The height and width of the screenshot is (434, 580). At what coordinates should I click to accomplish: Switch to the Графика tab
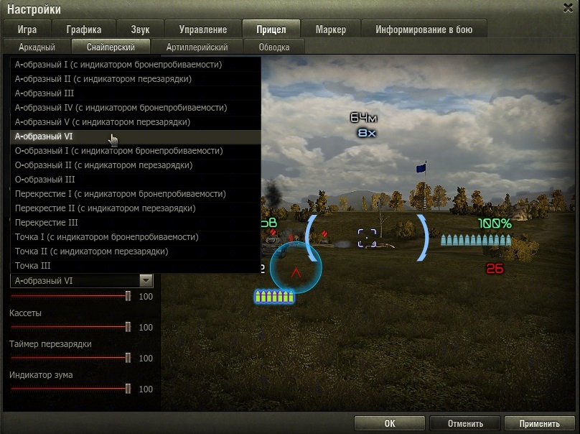[x=84, y=29]
